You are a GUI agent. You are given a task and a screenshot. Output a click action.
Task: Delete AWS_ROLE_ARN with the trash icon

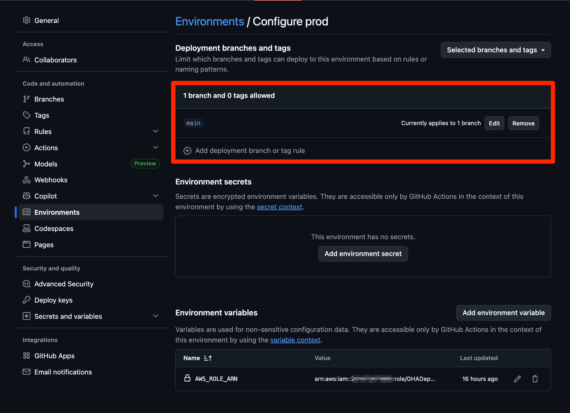(535, 379)
